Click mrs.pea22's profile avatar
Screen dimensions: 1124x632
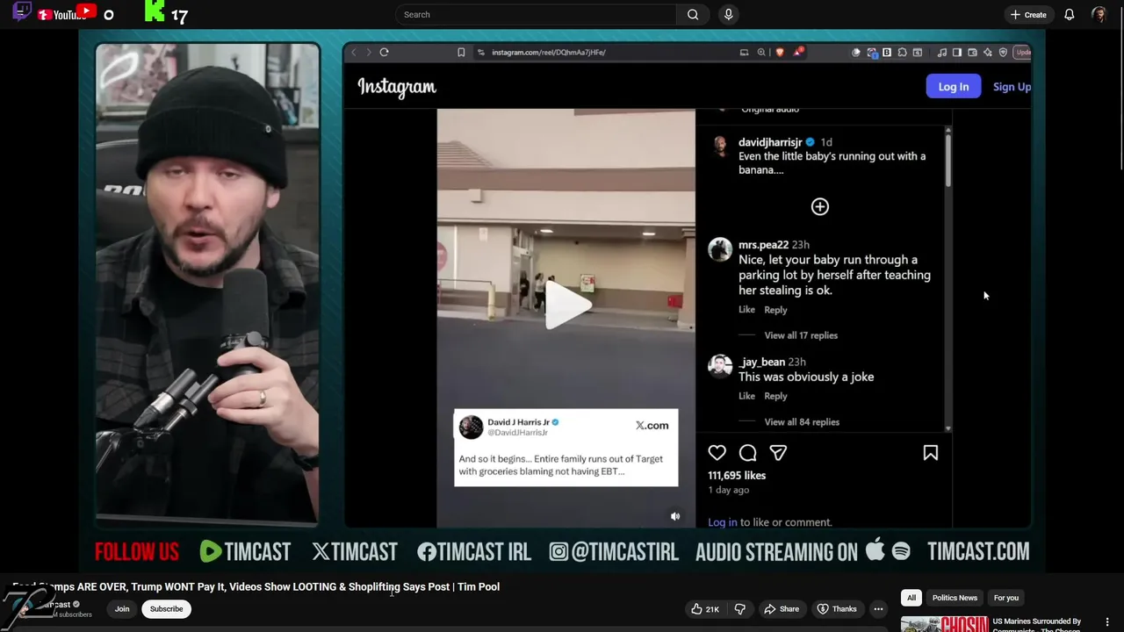[x=720, y=249]
